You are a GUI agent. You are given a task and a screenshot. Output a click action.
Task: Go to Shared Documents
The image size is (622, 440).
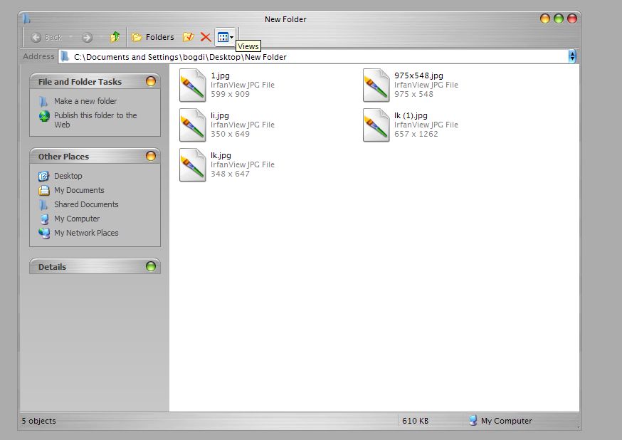[x=85, y=204]
